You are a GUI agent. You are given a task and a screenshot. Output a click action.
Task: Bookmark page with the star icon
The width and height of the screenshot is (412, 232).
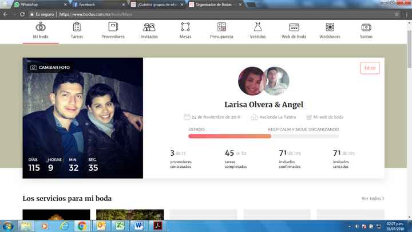pyautogui.click(x=397, y=14)
